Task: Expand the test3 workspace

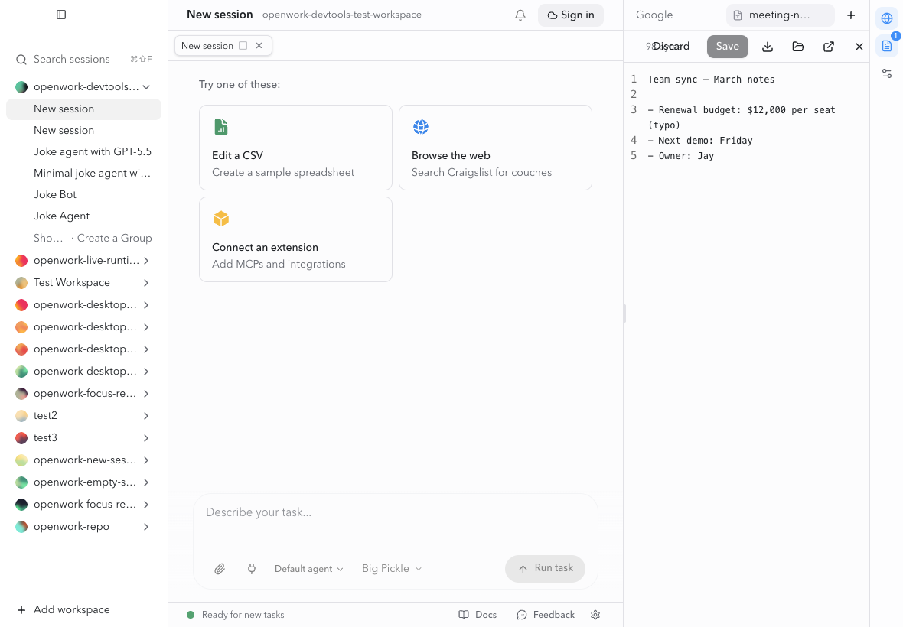Action: coord(146,438)
